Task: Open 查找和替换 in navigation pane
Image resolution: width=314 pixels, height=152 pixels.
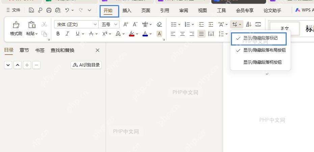Action: (62, 50)
